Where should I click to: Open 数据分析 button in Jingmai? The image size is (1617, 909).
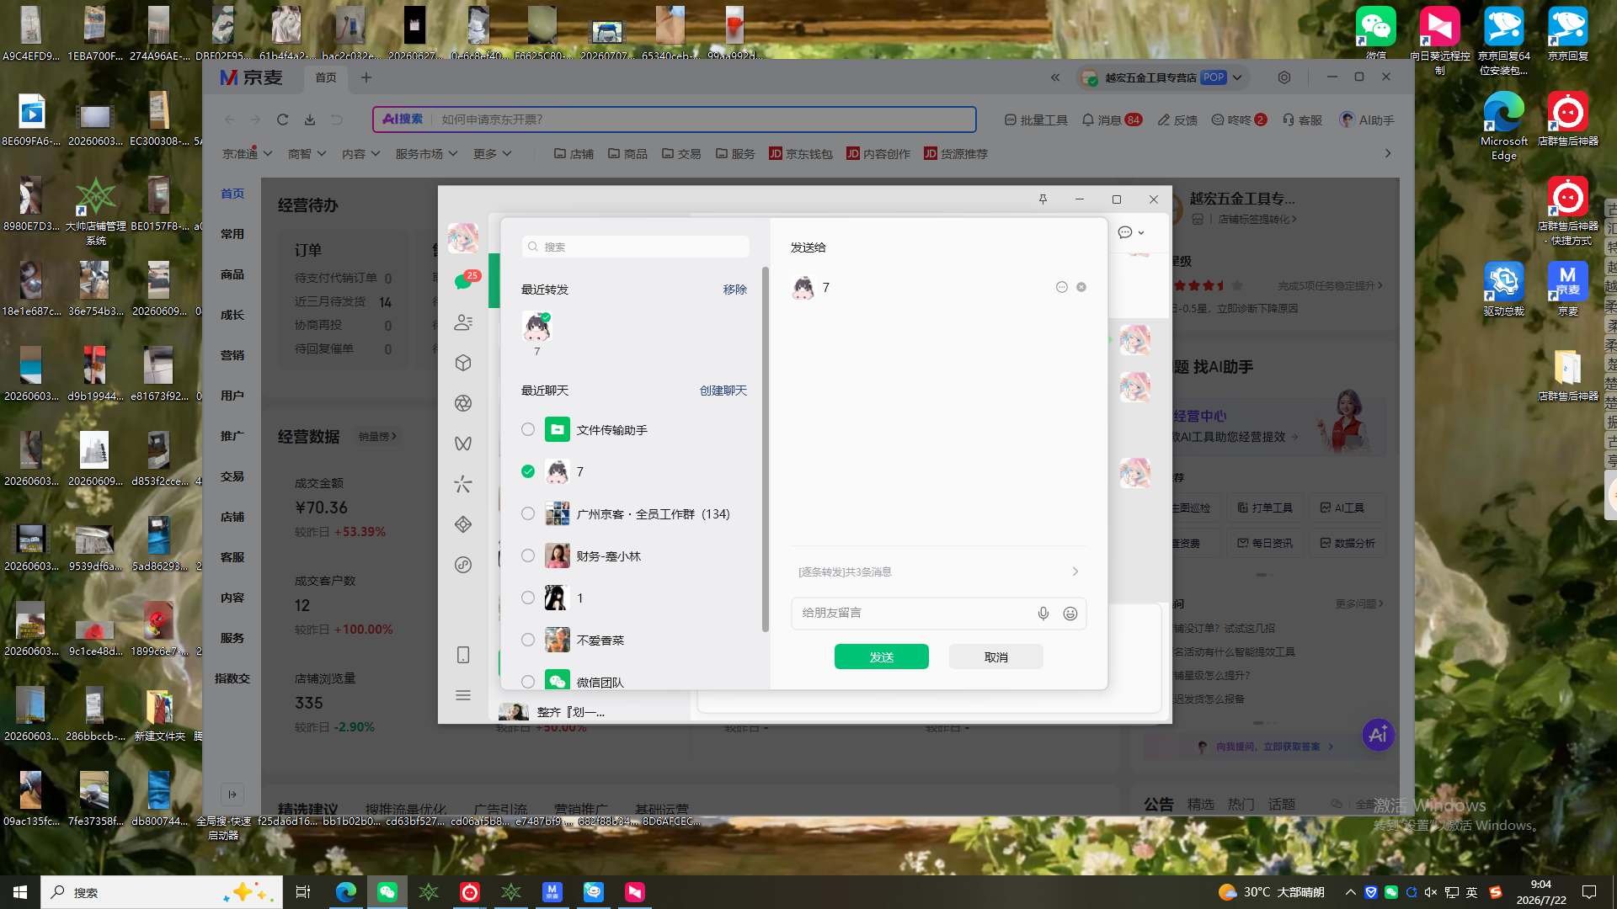[1347, 543]
